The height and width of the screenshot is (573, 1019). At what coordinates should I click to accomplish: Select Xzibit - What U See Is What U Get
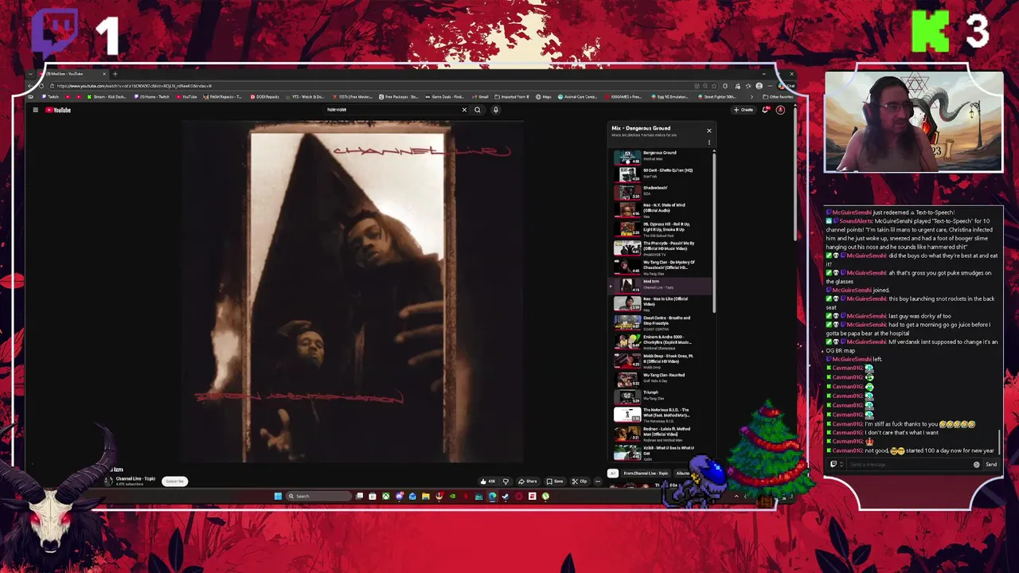[x=662, y=451]
